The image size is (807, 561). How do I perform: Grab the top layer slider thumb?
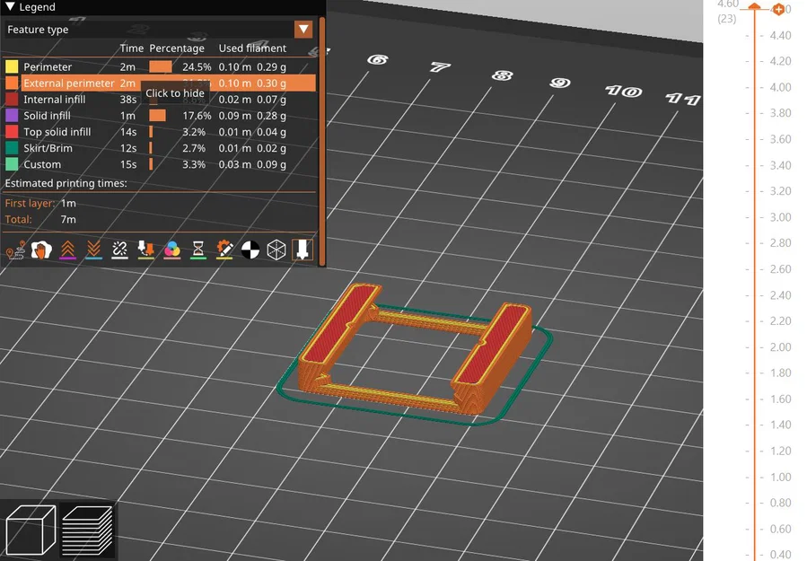tap(755, 6)
